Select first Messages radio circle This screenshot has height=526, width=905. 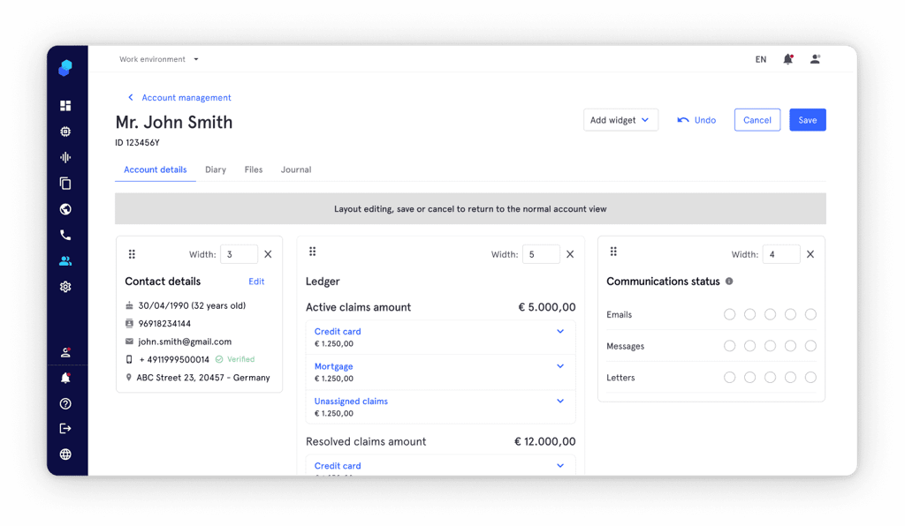click(729, 346)
